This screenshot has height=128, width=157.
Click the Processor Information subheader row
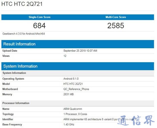point(78,103)
